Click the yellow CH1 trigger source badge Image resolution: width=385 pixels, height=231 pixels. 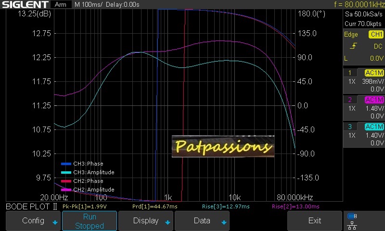(x=375, y=35)
